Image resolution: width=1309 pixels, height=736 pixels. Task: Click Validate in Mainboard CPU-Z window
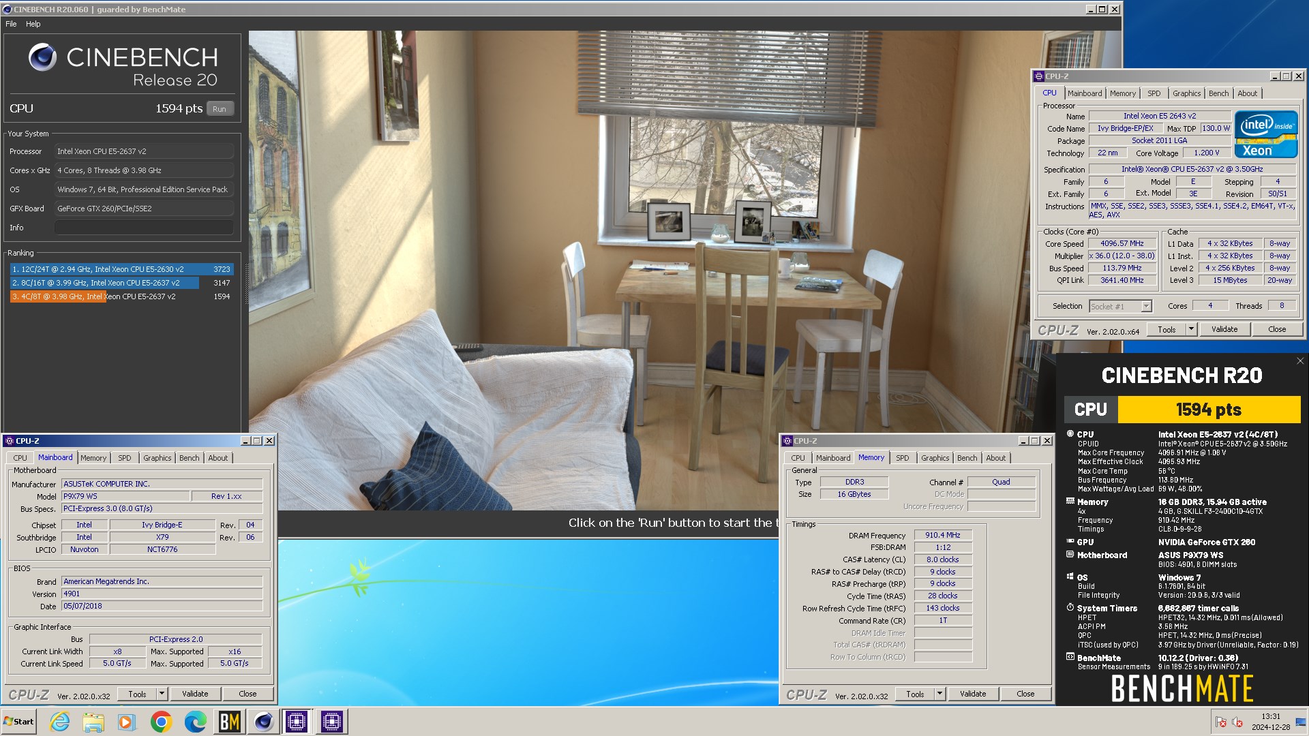coord(195,694)
